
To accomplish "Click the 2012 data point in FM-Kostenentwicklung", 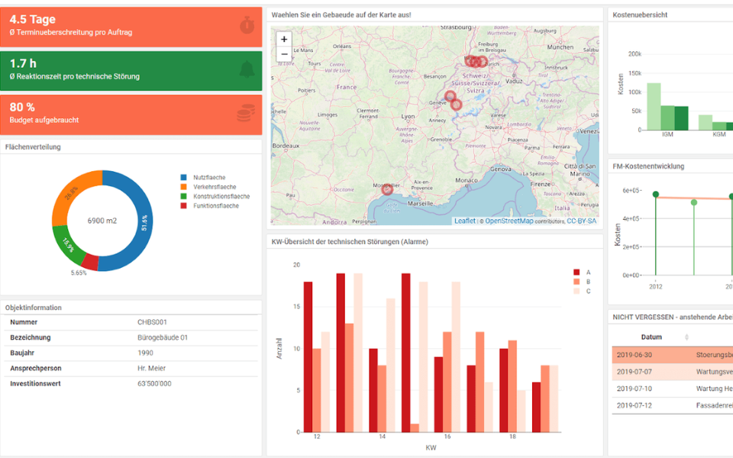I will (x=655, y=195).
